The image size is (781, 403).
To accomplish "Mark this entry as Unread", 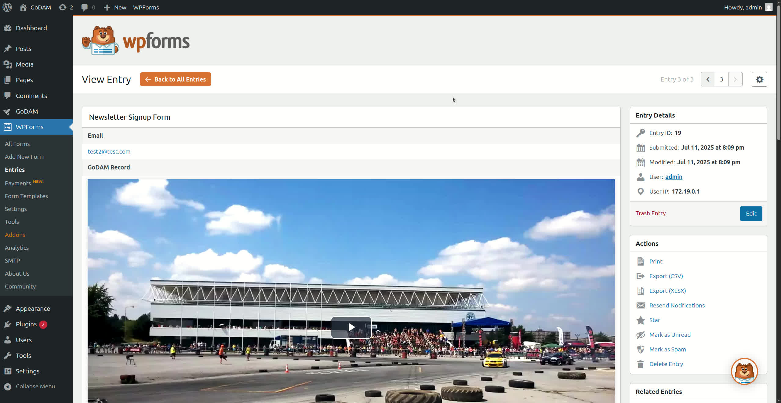I will 670,335.
